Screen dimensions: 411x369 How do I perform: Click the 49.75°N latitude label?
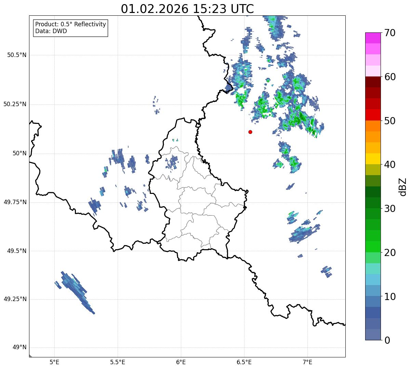pyautogui.click(x=15, y=202)
